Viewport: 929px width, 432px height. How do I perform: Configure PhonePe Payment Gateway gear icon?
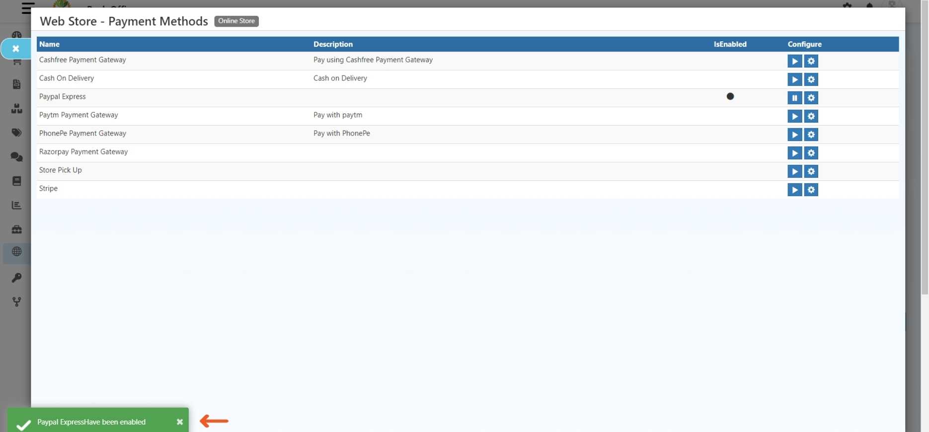click(x=811, y=135)
